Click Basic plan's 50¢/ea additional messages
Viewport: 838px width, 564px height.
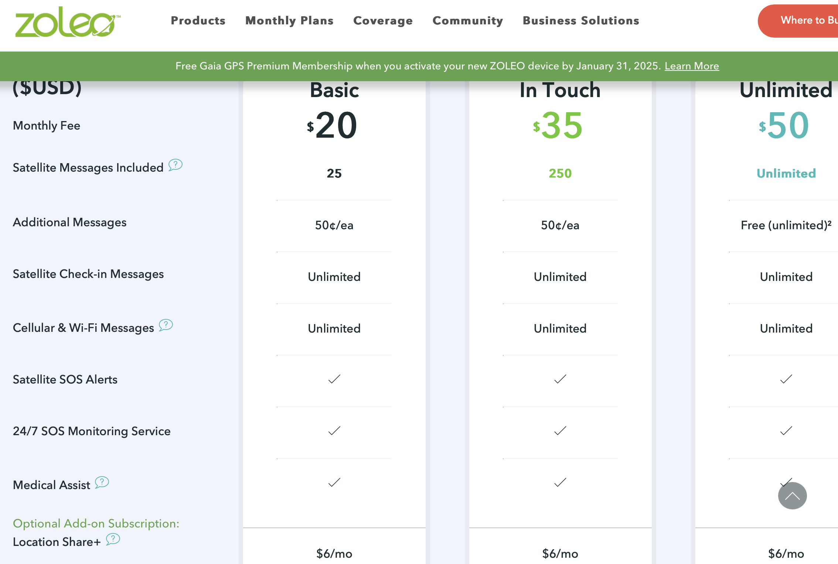click(x=334, y=225)
